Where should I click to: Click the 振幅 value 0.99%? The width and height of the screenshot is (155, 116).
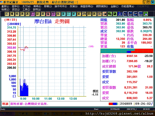point(148,20)
